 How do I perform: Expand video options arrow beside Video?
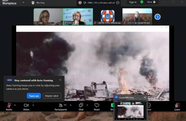(x=33, y=105)
